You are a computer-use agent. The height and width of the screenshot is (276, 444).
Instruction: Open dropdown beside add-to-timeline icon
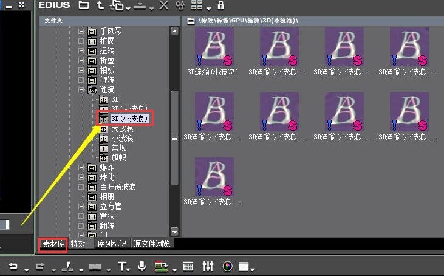(x=128, y=9)
